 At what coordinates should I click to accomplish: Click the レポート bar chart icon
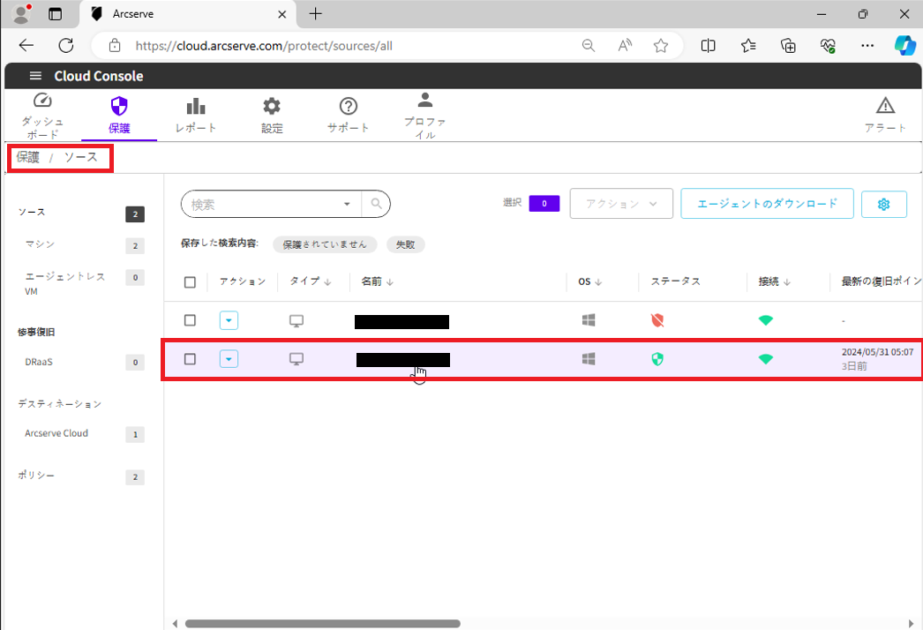[196, 107]
